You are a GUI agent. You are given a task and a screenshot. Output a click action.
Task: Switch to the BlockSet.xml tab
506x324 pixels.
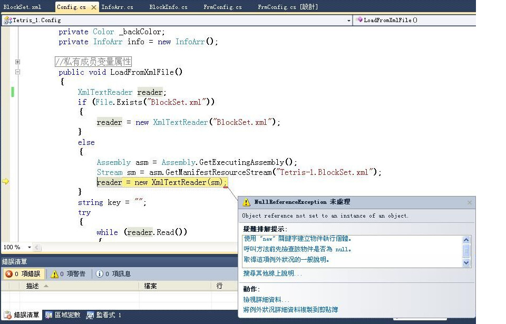tap(22, 7)
